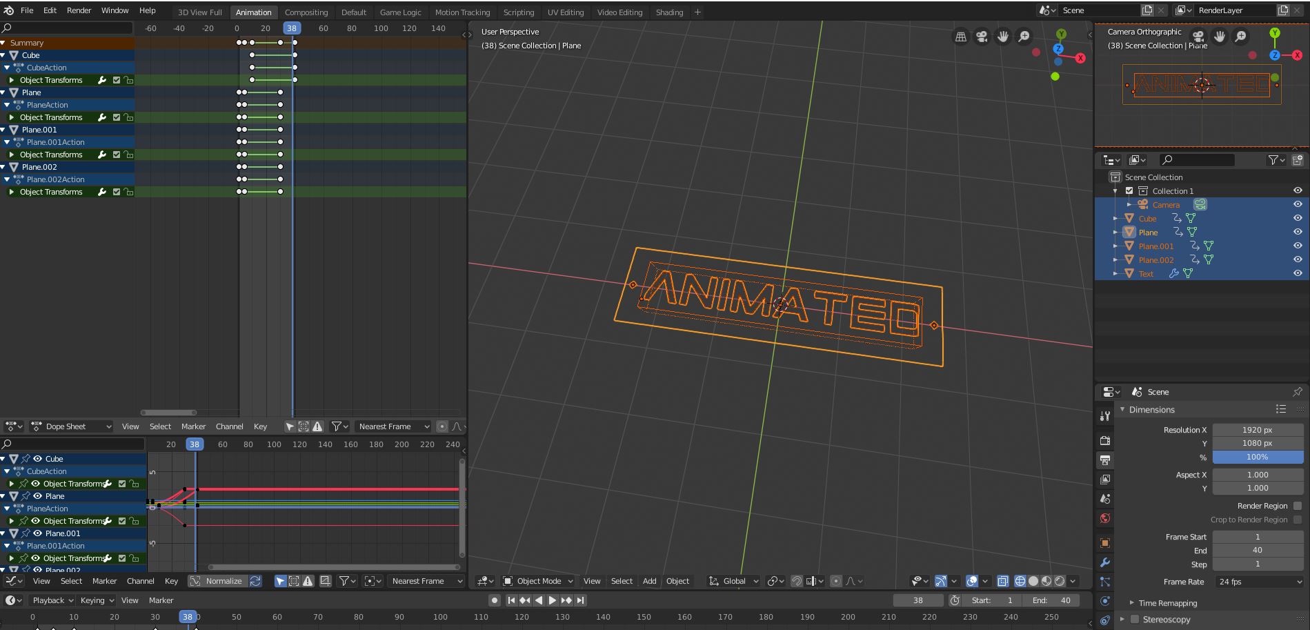The height and width of the screenshot is (630, 1310).
Task: Click the Resolution percentage 100% slider
Action: 1257,457
